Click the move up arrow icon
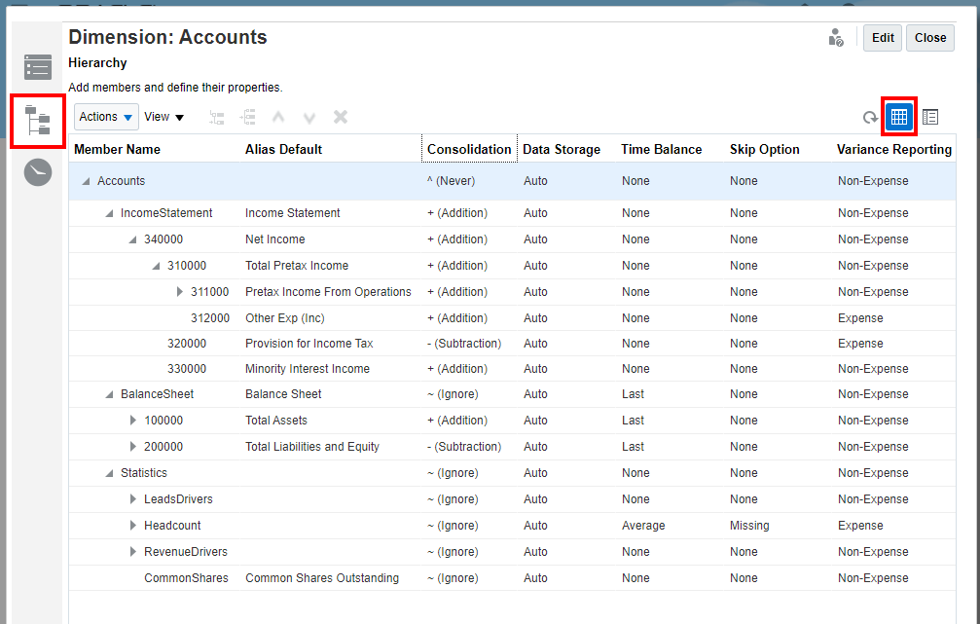 (x=278, y=117)
